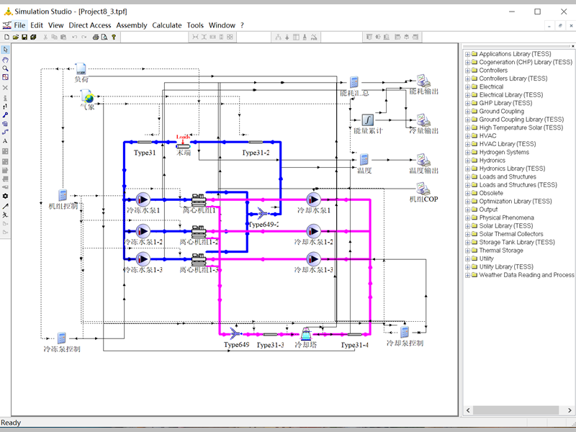Expand the HVAC library folder

(467, 136)
